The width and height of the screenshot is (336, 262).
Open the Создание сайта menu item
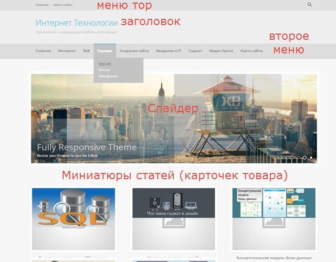click(x=134, y=51)
